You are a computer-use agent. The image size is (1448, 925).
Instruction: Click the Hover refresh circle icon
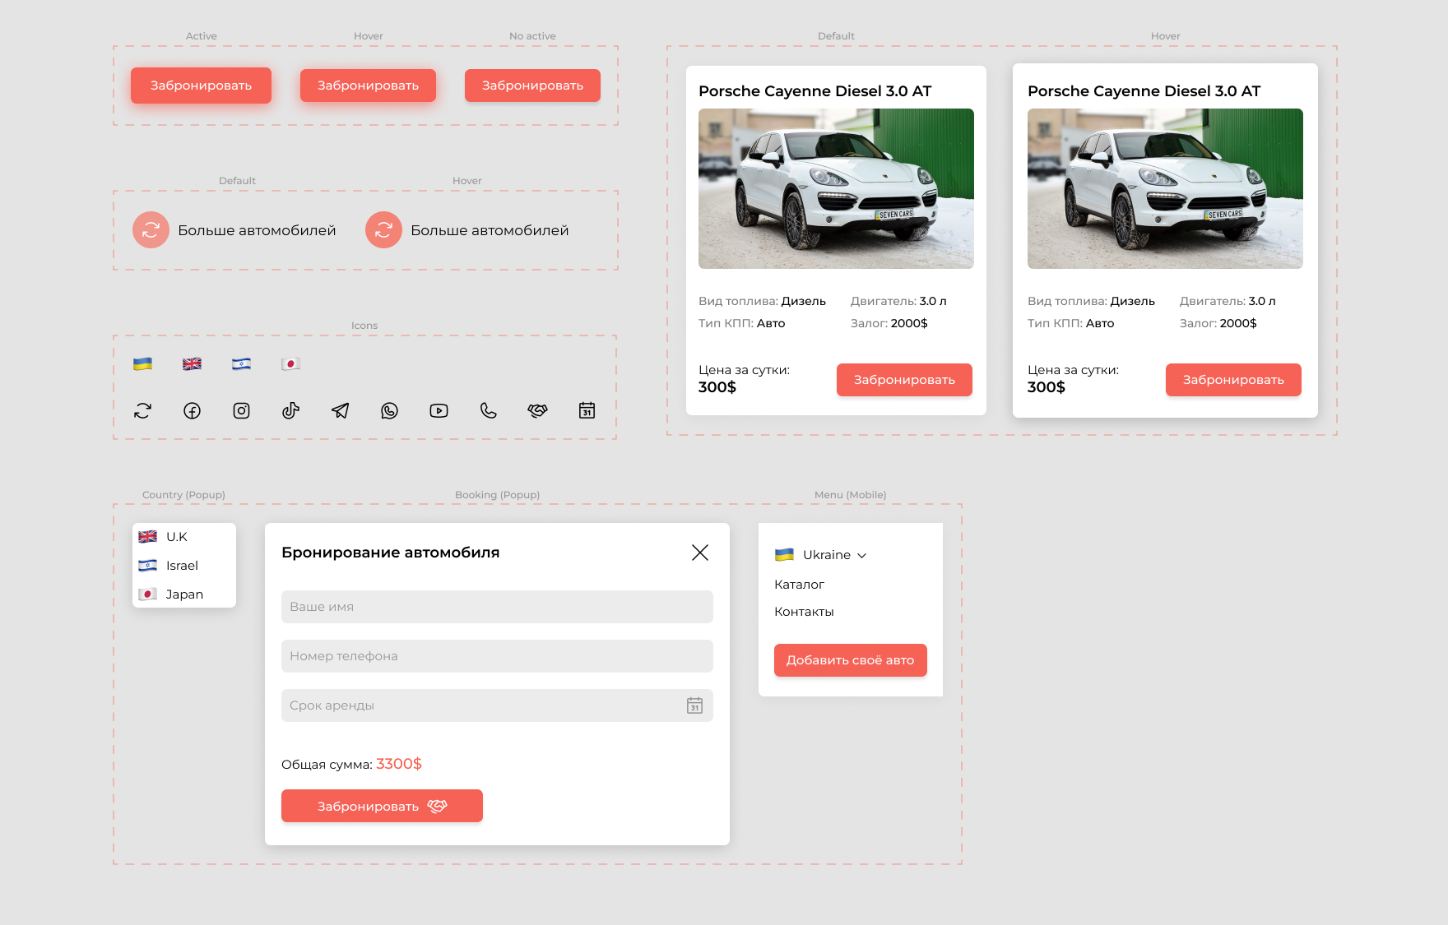coord(383,230)
